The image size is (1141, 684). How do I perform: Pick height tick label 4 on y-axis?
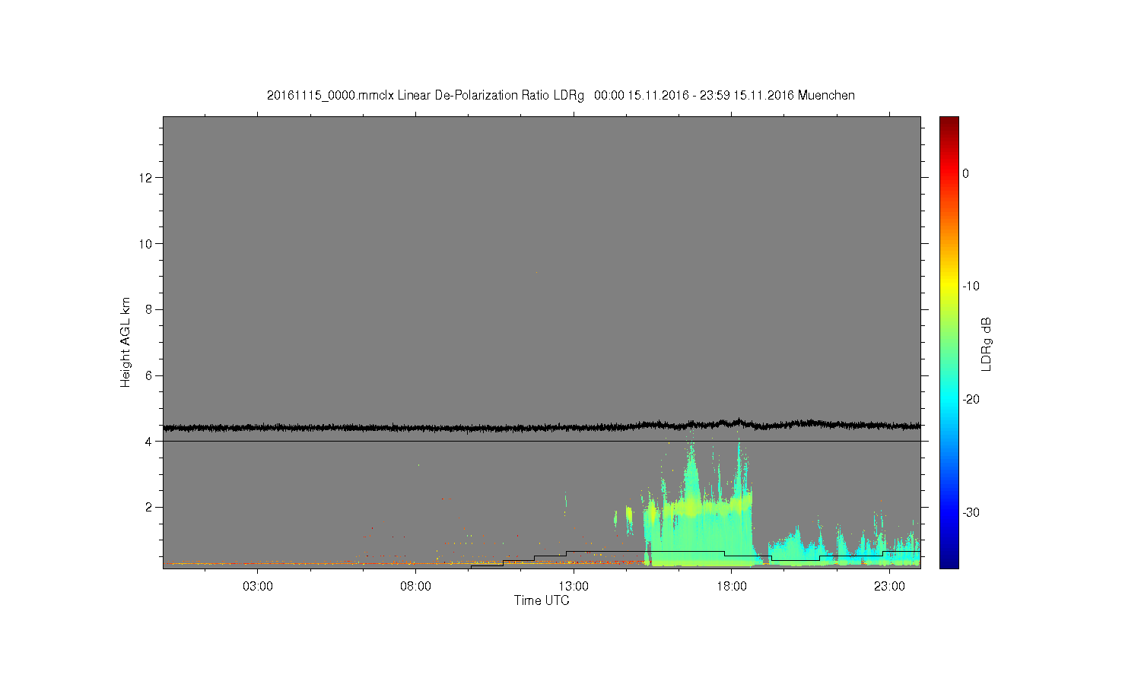(149, 442)
